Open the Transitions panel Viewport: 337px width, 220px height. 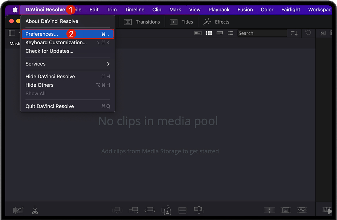[x=142, y=22]
